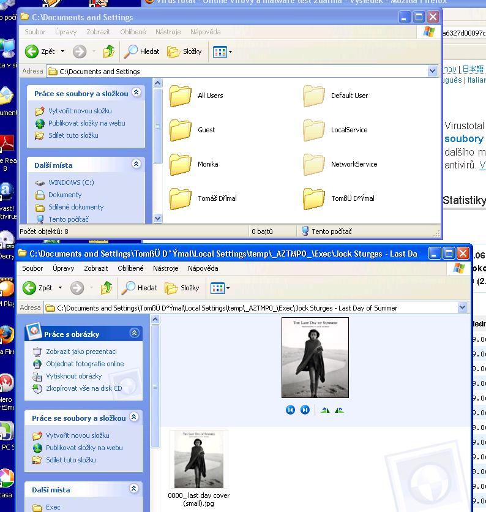Collapse 'Práce se soubory a složkou' panel in top window
The image size is (486, 512).
coord(136,92)
